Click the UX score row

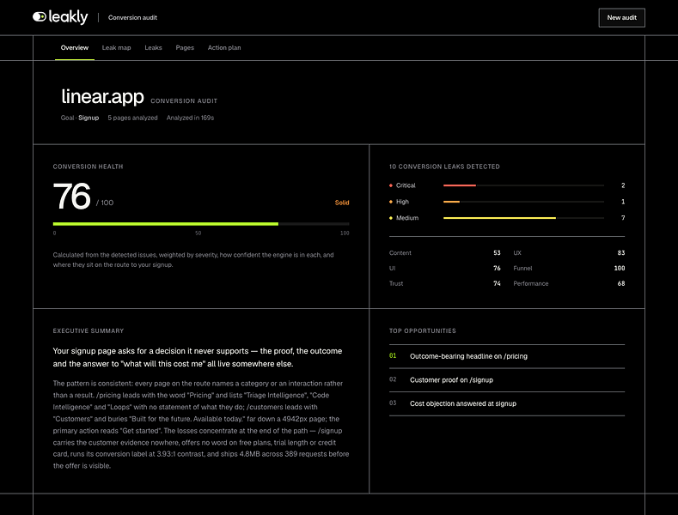tap(569, 252)
